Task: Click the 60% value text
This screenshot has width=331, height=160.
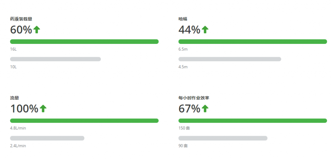Action: [x=21, y=30]
